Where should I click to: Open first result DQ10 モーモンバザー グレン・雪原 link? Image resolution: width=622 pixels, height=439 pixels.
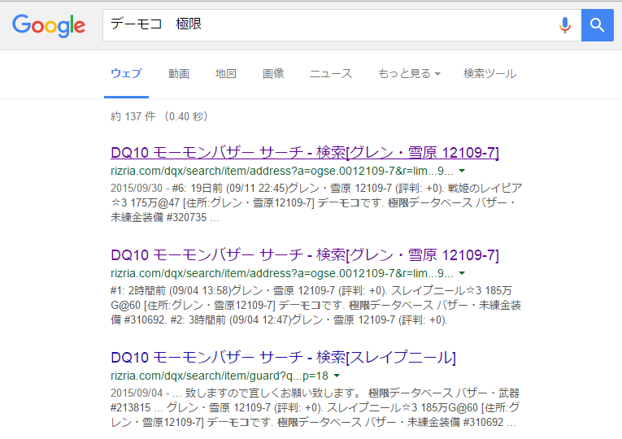[x=305, y=153]
